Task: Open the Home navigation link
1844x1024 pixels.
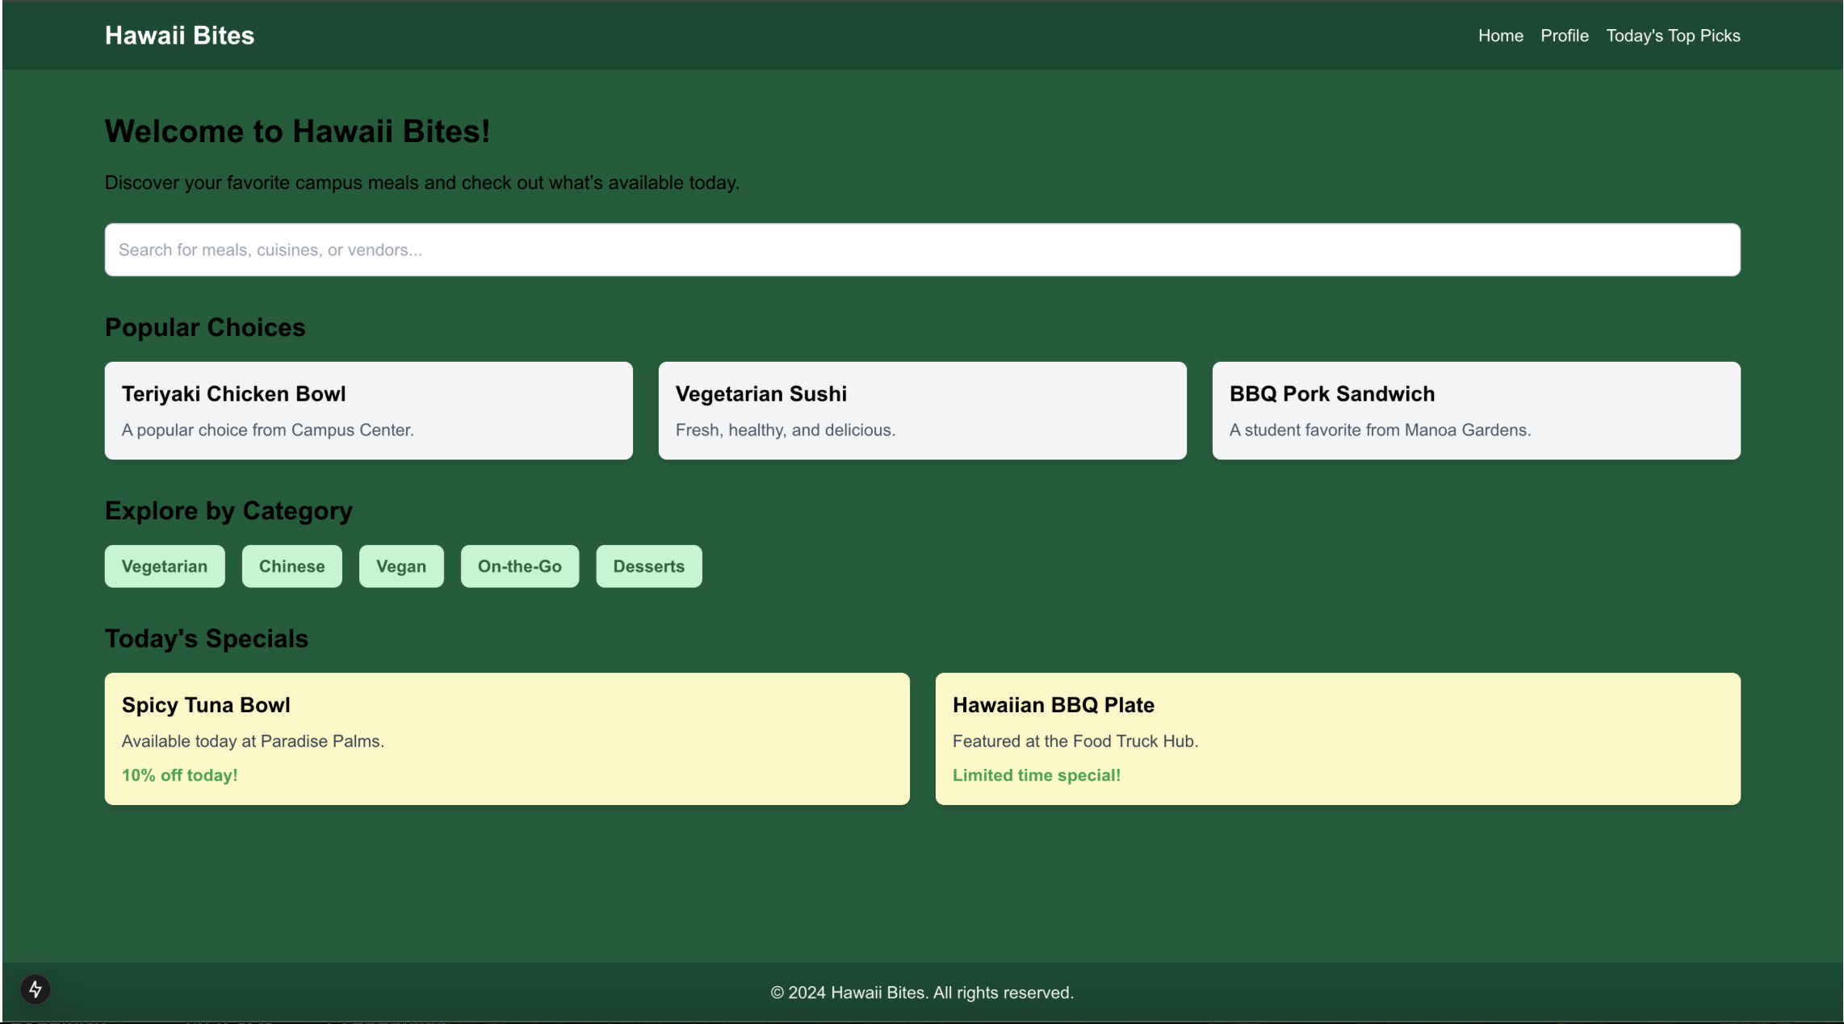Action: 1500,35
